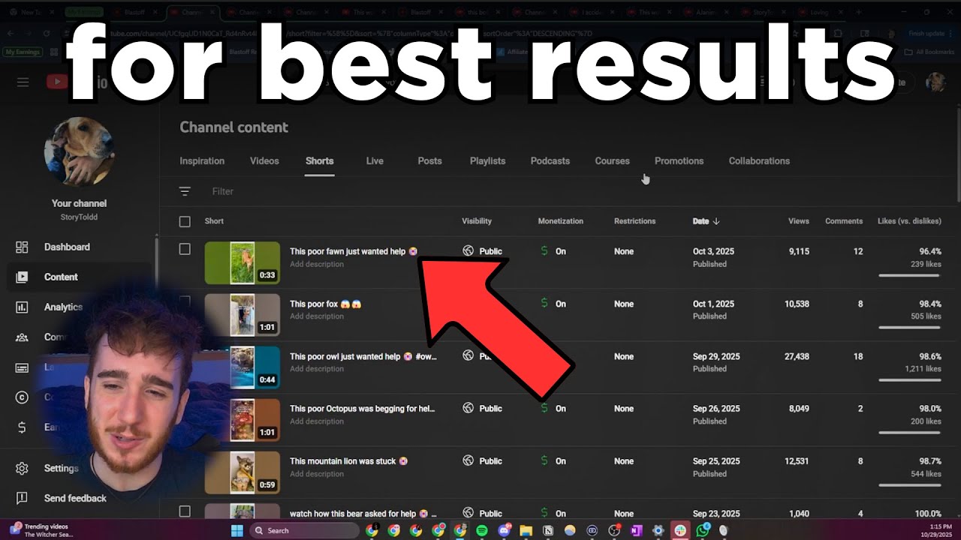Screen dimensions: 961x540
Task: Click monetization dollar icon for fox short
Action: coord(544,304)
